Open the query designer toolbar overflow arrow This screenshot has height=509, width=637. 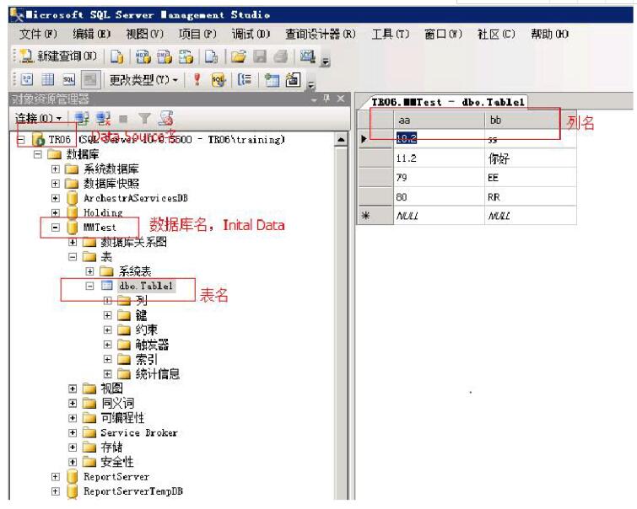tap(310, 85)
